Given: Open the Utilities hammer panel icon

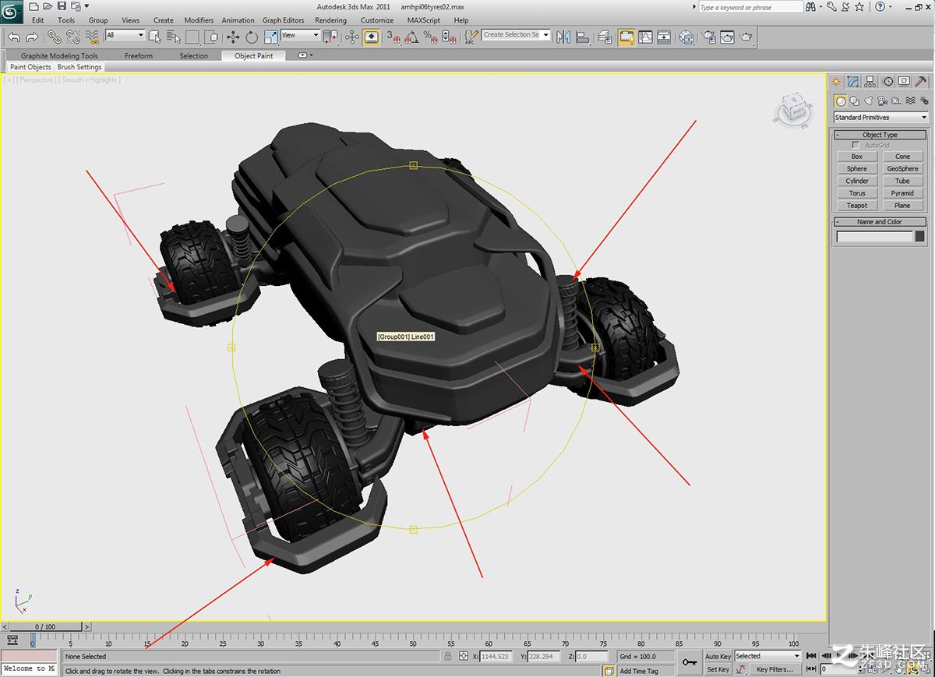Looking at the screenshot, I should [921, 81].
